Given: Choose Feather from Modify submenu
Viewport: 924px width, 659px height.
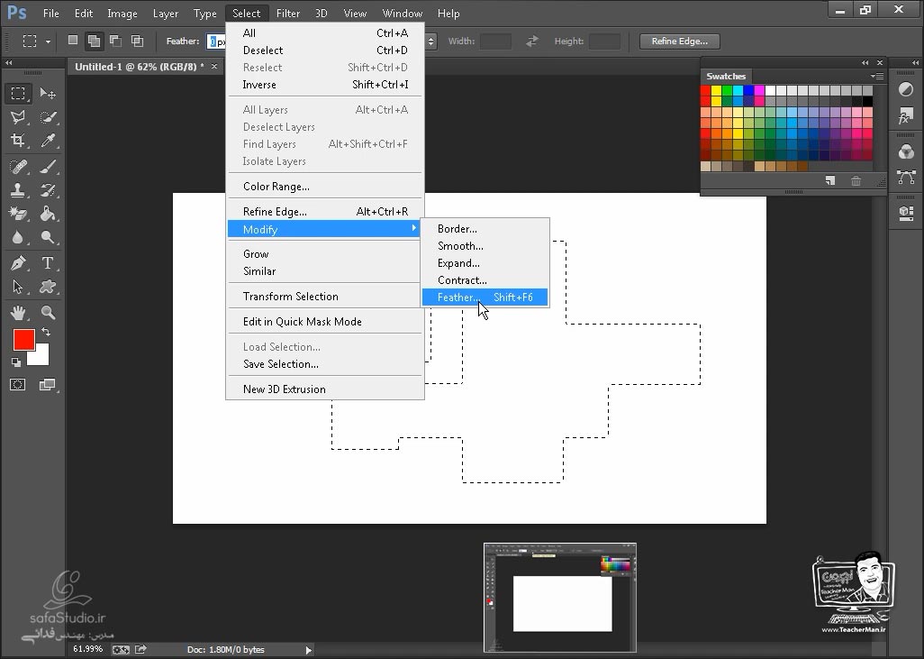Looking at the screenshot, I should [485, 297].
